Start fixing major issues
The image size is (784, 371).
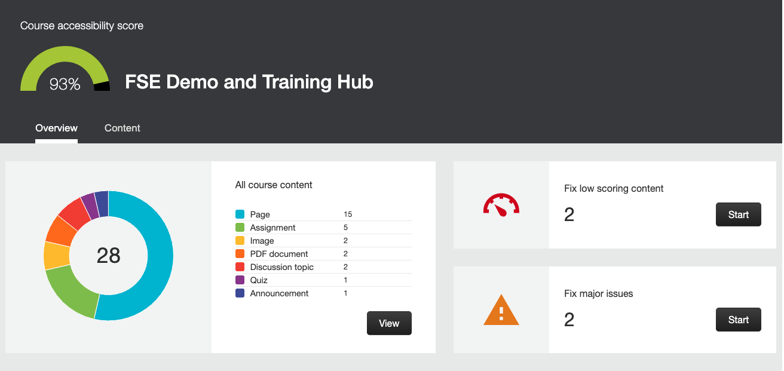click(739, 320)
